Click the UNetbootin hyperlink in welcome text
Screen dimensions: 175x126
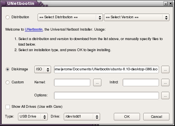click(34, 29)
